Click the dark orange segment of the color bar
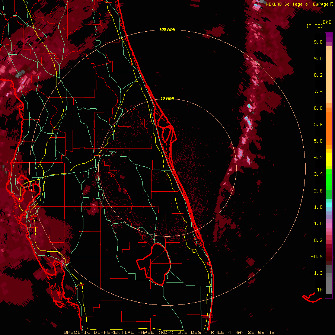 [x=329, y=128]
